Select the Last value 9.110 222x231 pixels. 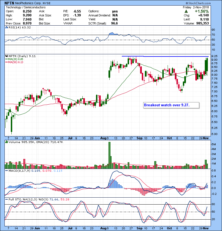pyautogui.click(x=204, y=19)
